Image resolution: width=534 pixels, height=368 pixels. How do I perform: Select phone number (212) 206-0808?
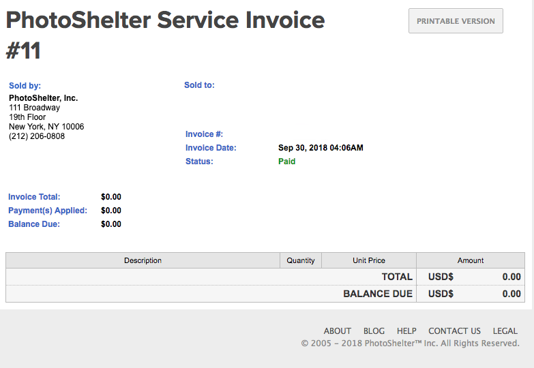(x=37, y=136)
